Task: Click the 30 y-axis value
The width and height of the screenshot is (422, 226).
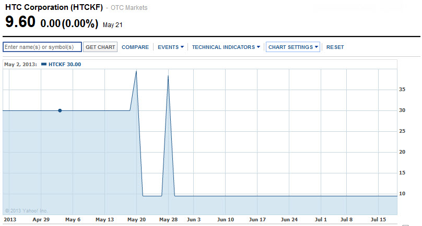Action: pyautogui.click(x=402, y=110)
